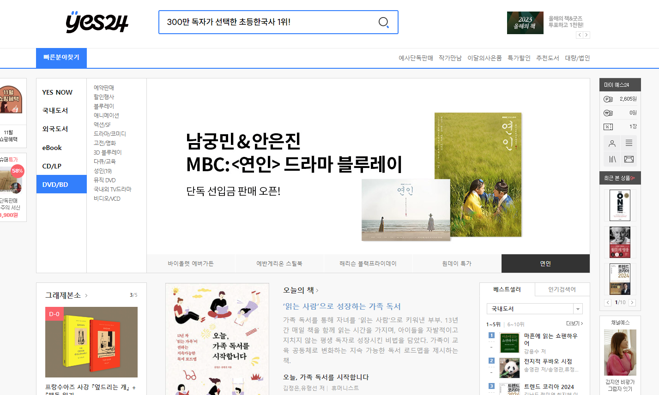Open 이달의사은품 in top navigation
The width and height of the screenshot is (659, 395).
[484, 58]
